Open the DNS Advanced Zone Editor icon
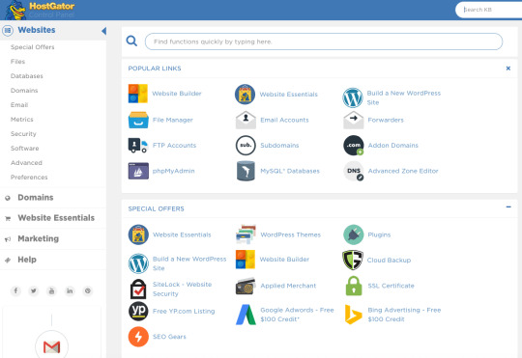 (x=353, y=171)
